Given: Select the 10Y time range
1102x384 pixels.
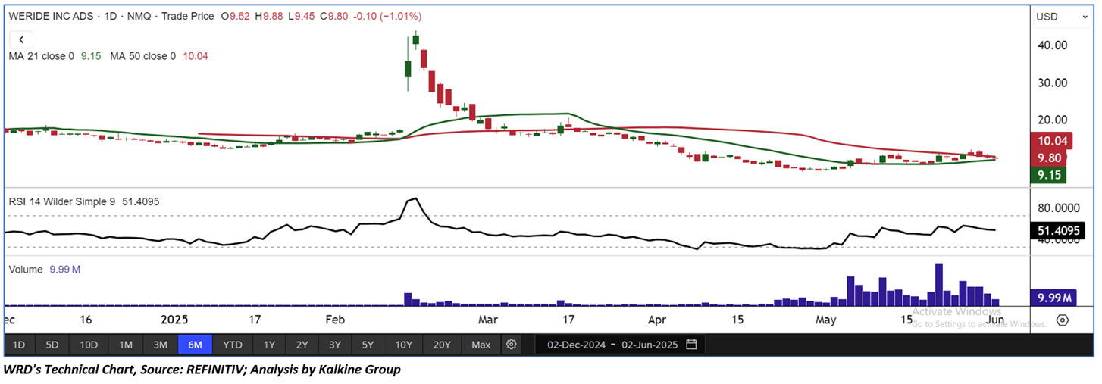Looking at the screenshot, I should click(403, 345).
